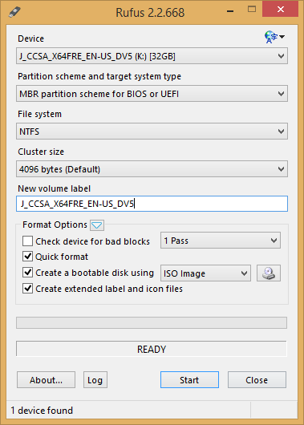The image size is (304, 425).
Task: Open the ISO Image boot type dropdown
Action: click(205, 273)
